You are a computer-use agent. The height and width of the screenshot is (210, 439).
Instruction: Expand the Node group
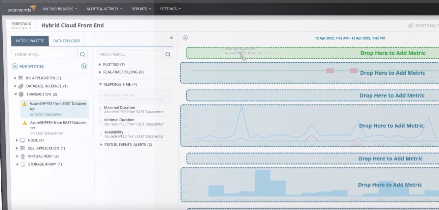(x=17, y=140)
